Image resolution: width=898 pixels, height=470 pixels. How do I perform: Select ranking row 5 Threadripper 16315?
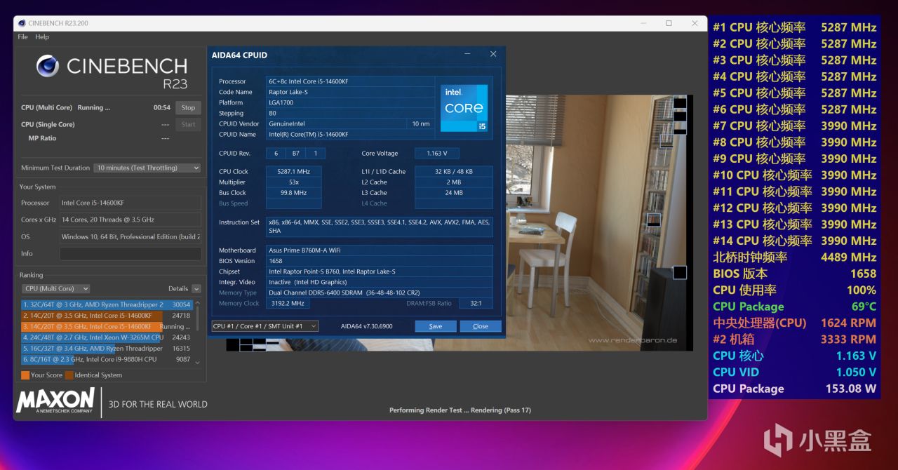[107, 348]
